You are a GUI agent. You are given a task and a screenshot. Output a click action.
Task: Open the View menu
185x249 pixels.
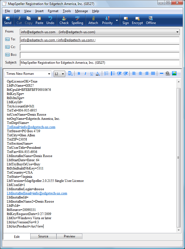[x=28, y=11]
